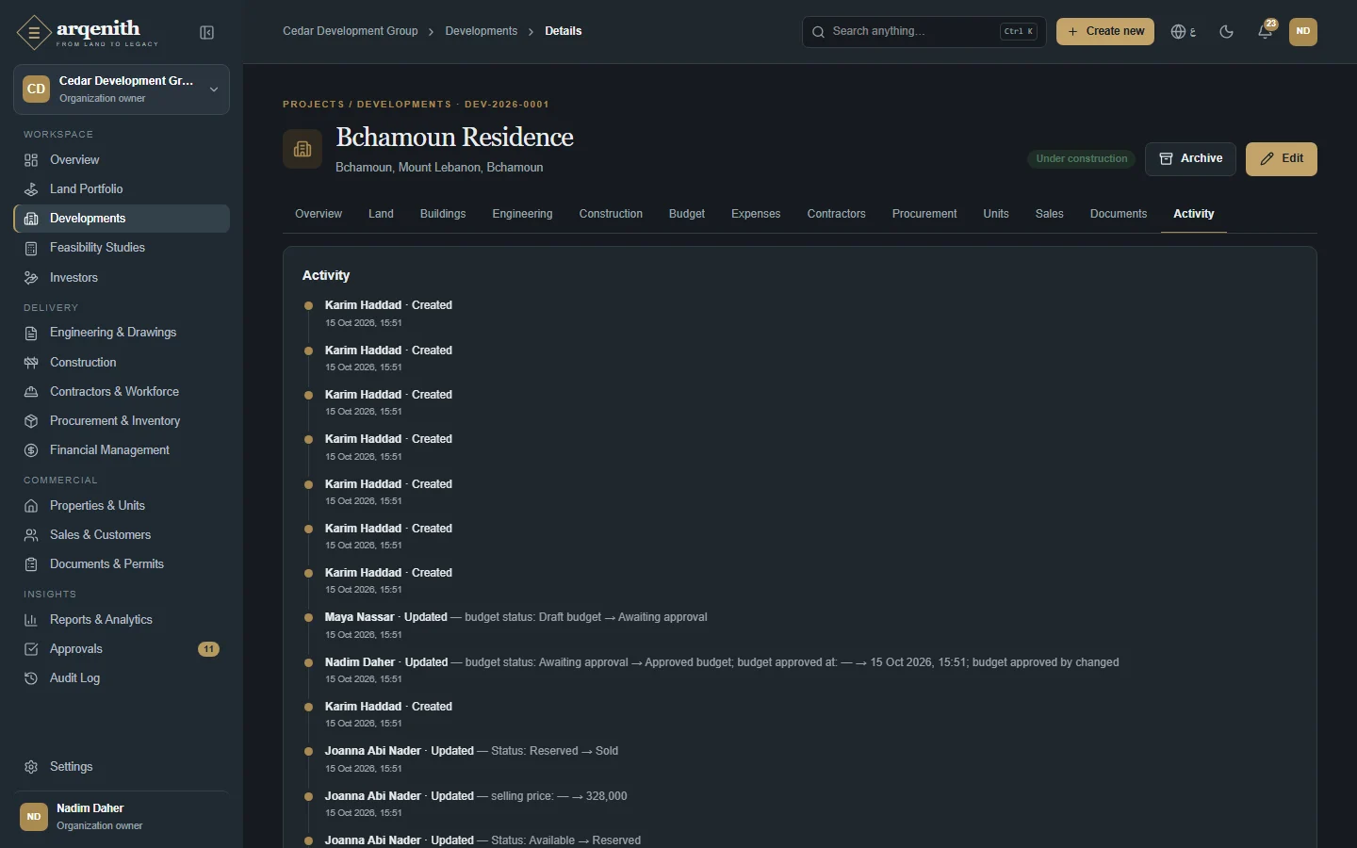Click the Construction sidebar icon
The image size is (1357, 848).
tap(31, 363)
